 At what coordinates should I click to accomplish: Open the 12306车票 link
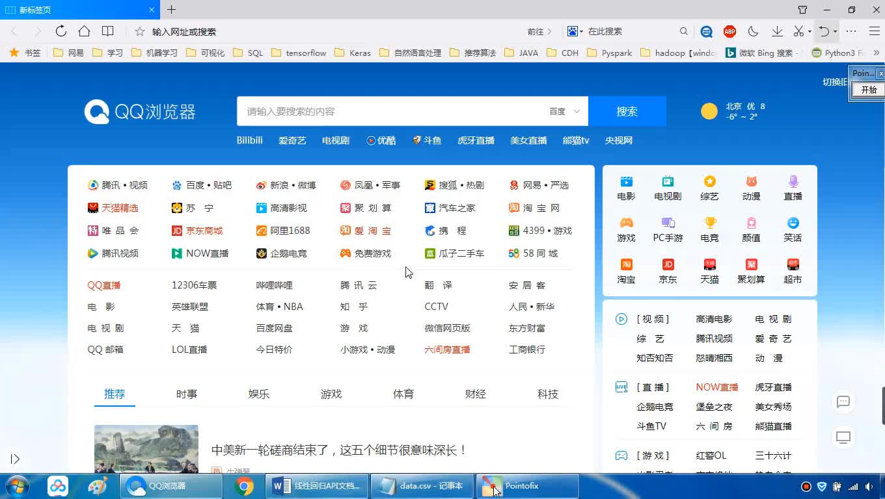point(194,285)
